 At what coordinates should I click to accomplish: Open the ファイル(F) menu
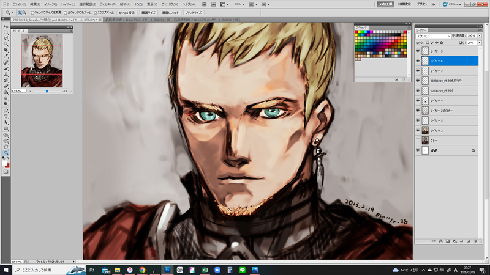[19, 5]
